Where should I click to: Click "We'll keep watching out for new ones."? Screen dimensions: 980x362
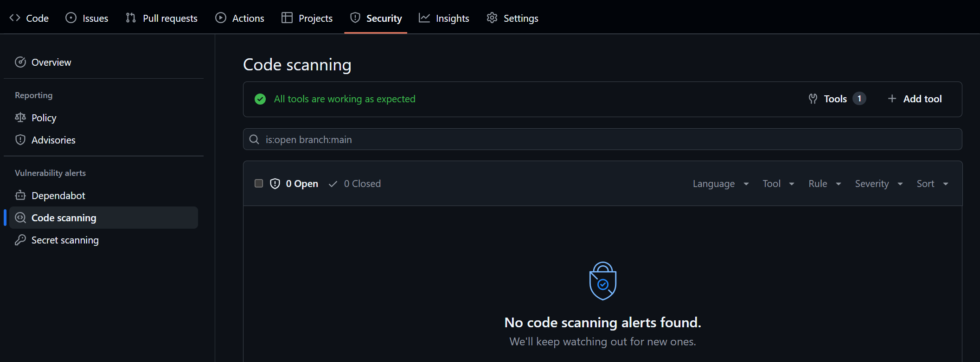coord(602,342)
